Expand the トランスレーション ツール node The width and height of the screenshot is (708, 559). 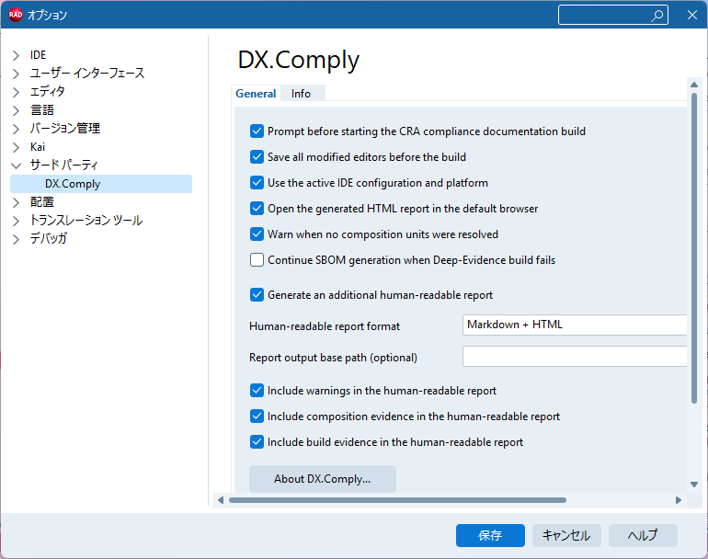coord(16,221)
